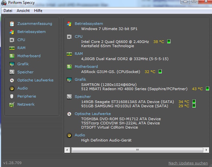
Task: Open CPU section from sidebar
Action: (x=21, y=40)
